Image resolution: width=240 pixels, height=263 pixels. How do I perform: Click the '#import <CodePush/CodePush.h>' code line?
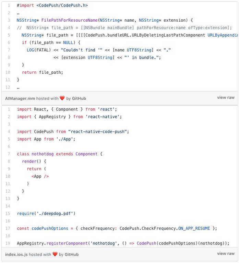tap(52, 5)
